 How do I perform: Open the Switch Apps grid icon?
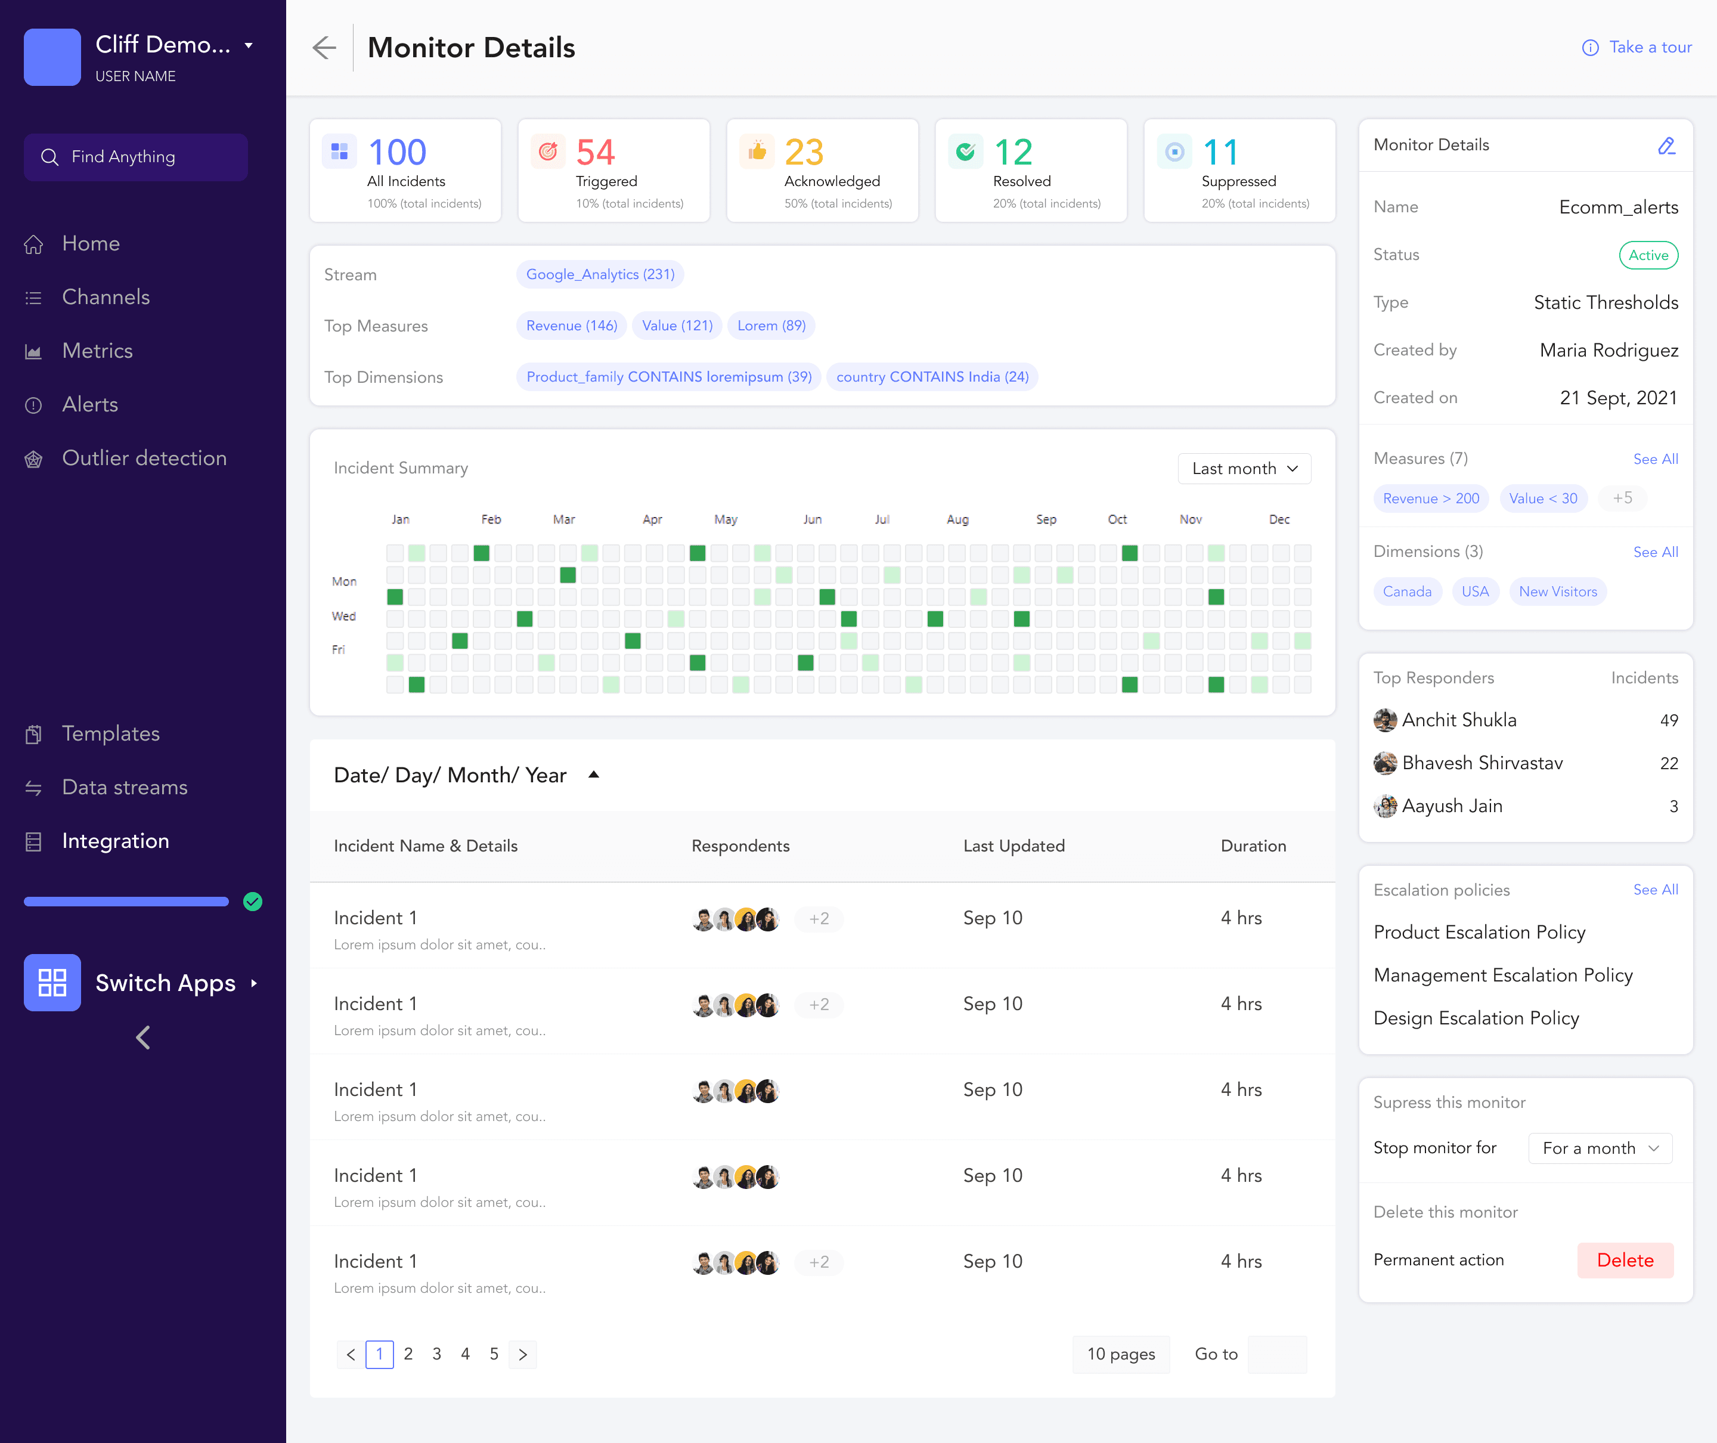[x=51, y=983]
